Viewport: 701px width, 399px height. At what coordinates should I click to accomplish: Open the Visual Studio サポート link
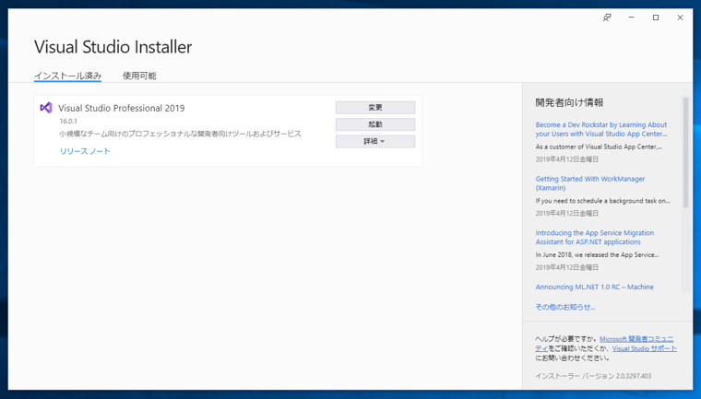point(644,348)
